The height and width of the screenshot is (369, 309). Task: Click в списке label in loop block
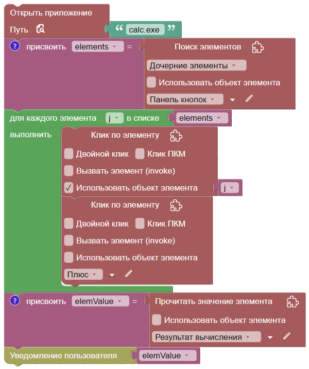143,118
